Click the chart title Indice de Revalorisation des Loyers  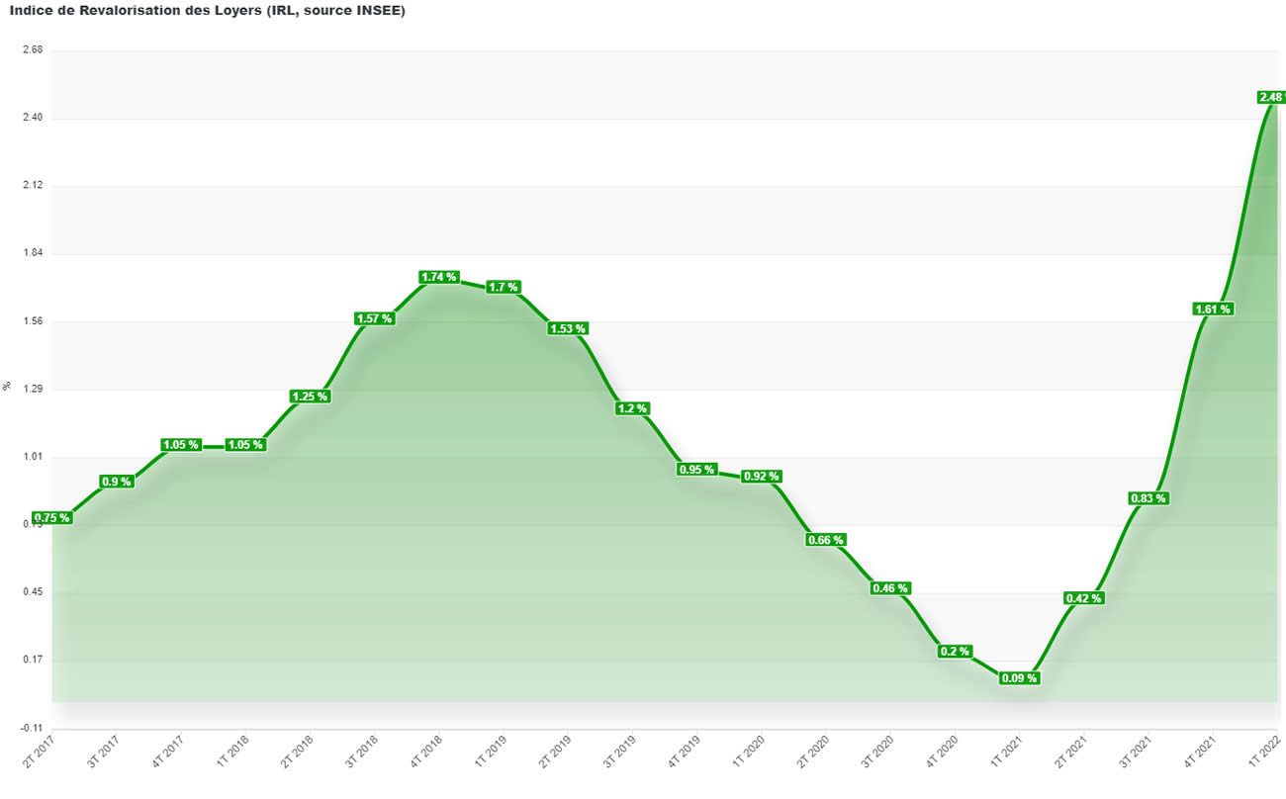[x=207, y=10]
